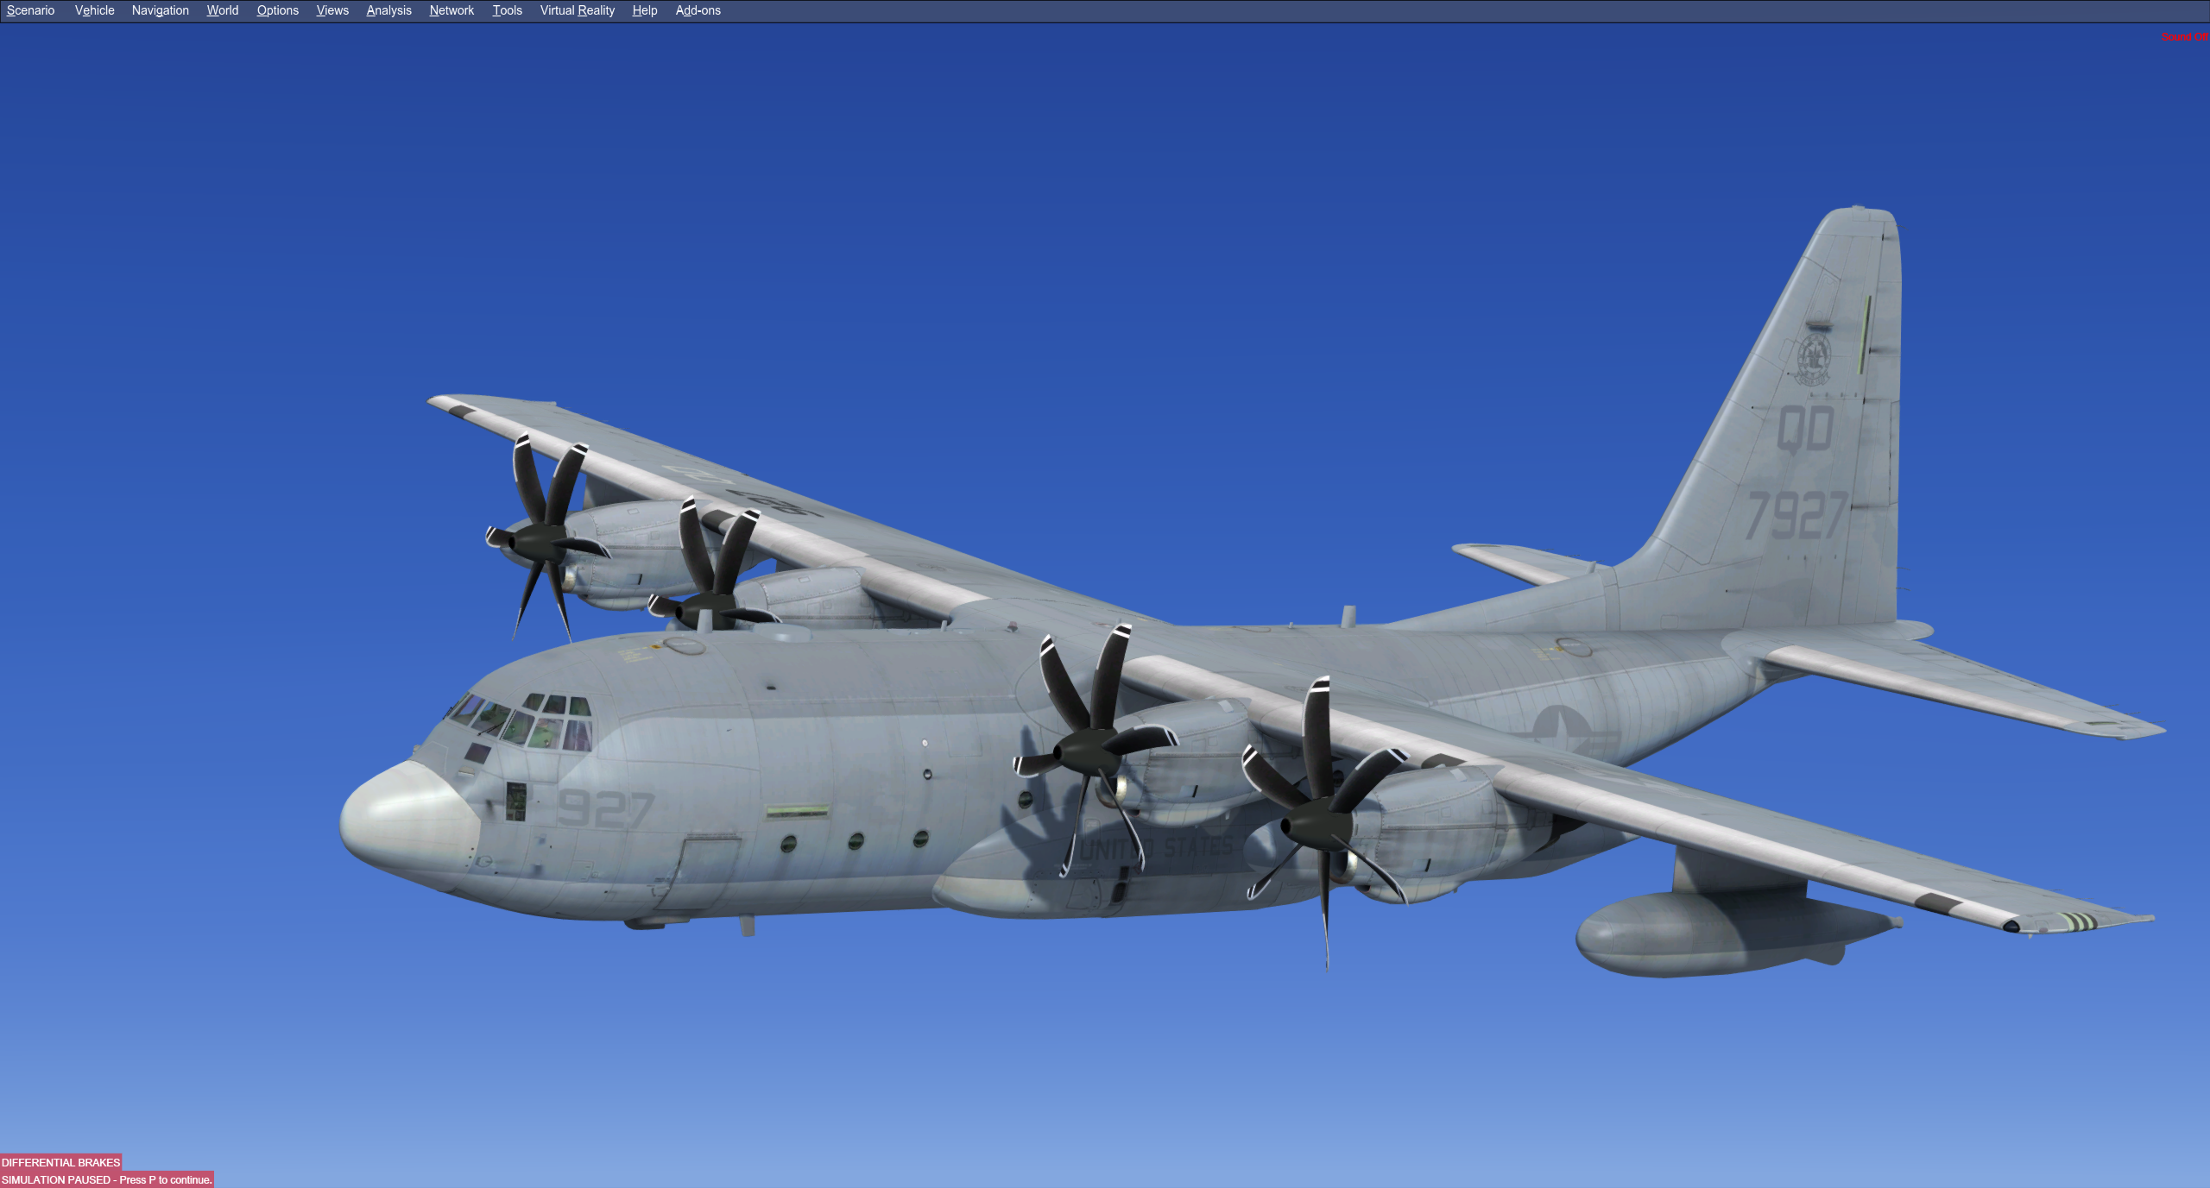The image size is (2210, 1188).
Task: Click the red Sound Off indicator
Action: pyautogui.click(x=2183, y=37)
